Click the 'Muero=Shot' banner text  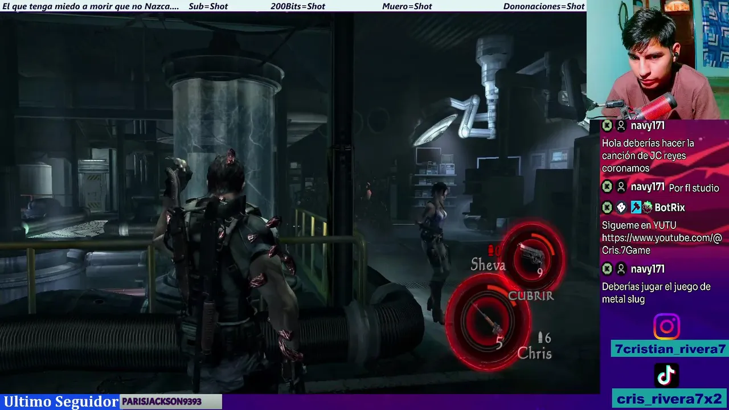[x=407, y=6]
